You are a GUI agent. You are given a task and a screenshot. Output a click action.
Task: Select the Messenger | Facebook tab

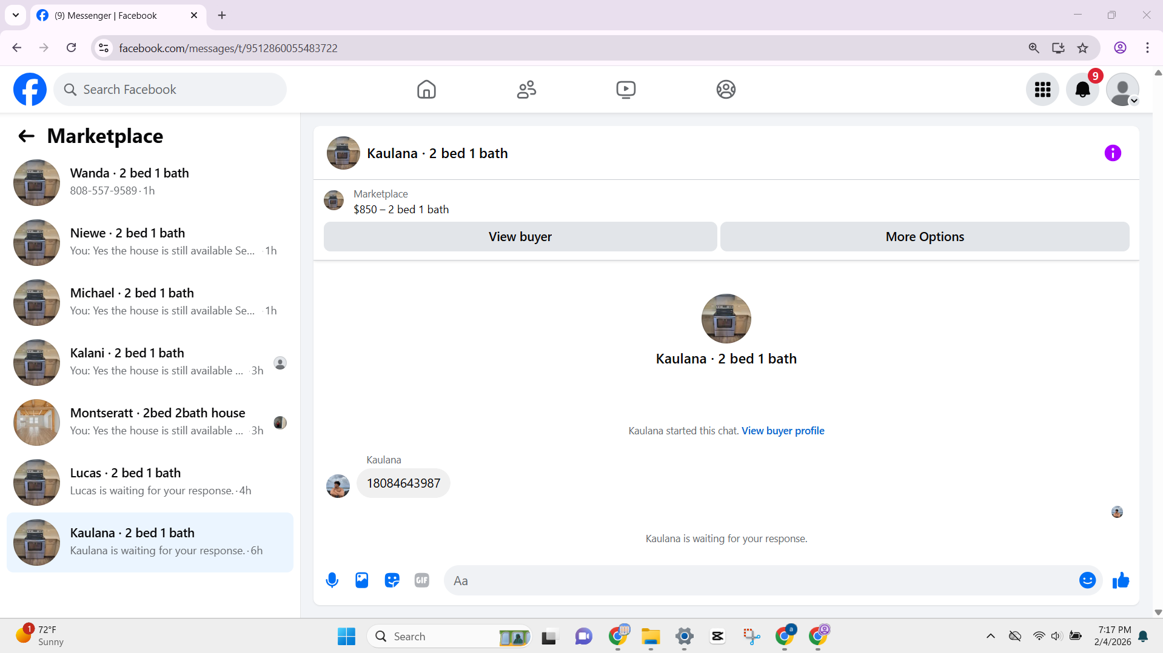pos(118,15)
